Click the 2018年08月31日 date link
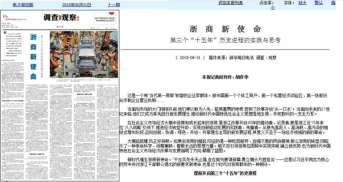Image resolution: width=343 pixels, height=182 pixels. 77,5
